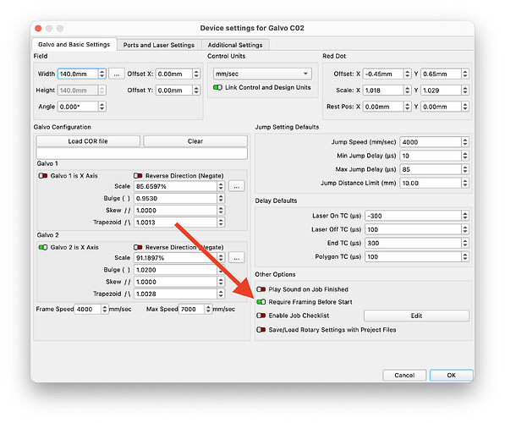Screen dimensions: 505x423
Task: Click Galvo 2 Trapezoid field
Action: click(x=176, y=294)
